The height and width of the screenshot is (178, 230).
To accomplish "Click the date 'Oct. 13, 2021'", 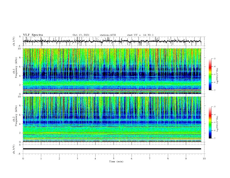I will tap(81, 35).
